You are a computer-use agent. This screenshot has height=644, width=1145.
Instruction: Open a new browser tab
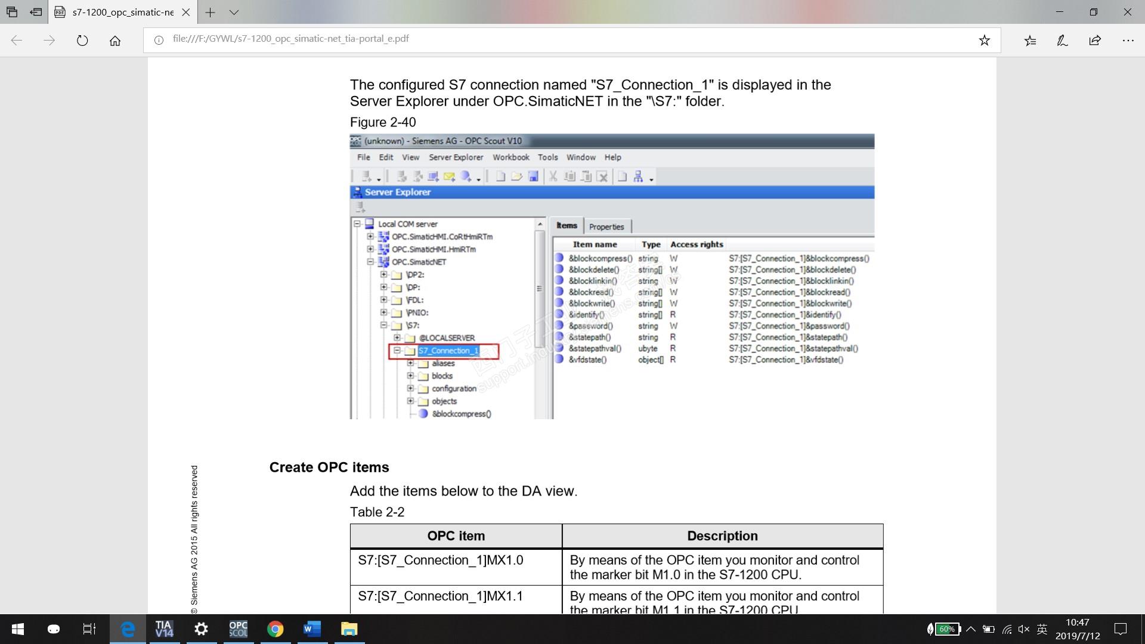(210, 12)
